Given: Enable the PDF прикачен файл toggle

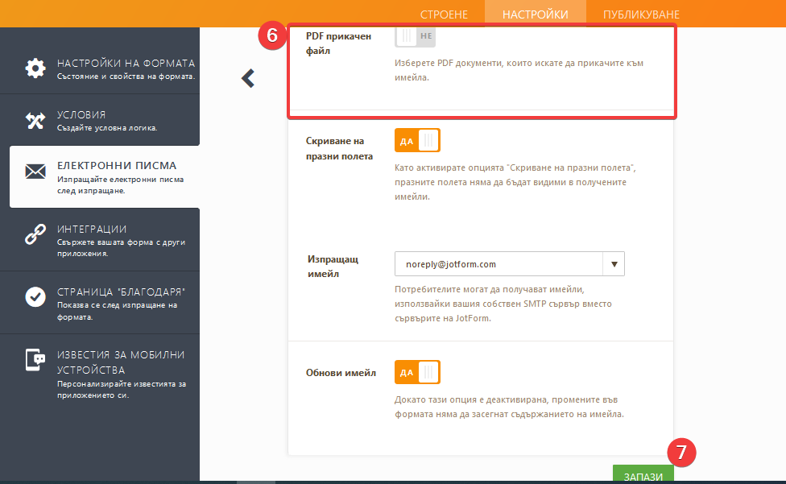Looking at the screenshot, I should click(415, 36).
